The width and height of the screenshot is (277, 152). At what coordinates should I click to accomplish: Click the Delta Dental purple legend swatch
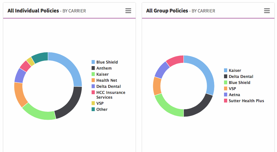pyautogui.click(x=93, y=87)
